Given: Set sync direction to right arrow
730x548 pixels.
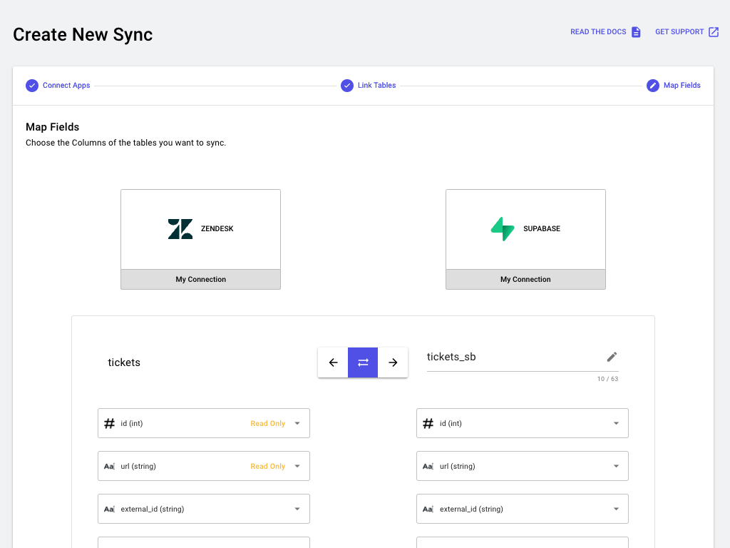Looking at the screenshot, I should click(393, 362).
